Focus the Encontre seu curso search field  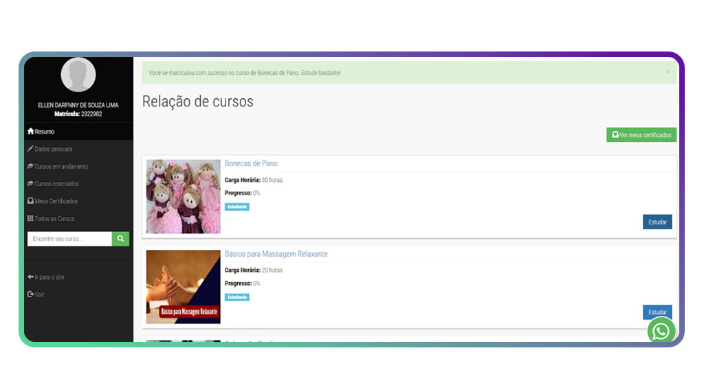click(69, 239)
